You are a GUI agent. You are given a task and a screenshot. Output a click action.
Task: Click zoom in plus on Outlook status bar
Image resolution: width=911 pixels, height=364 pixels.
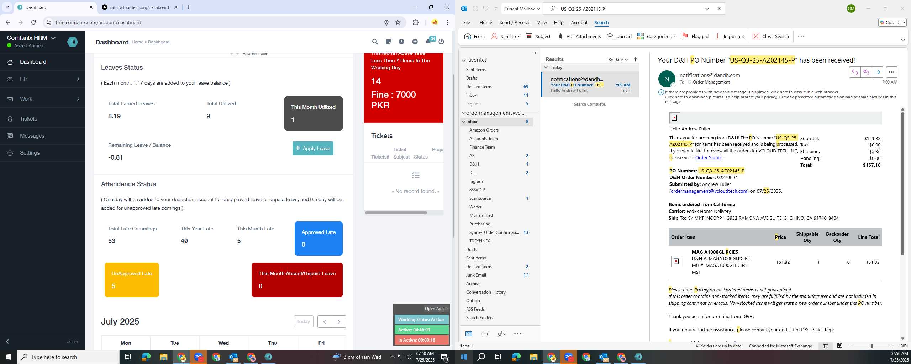(892, 346)
